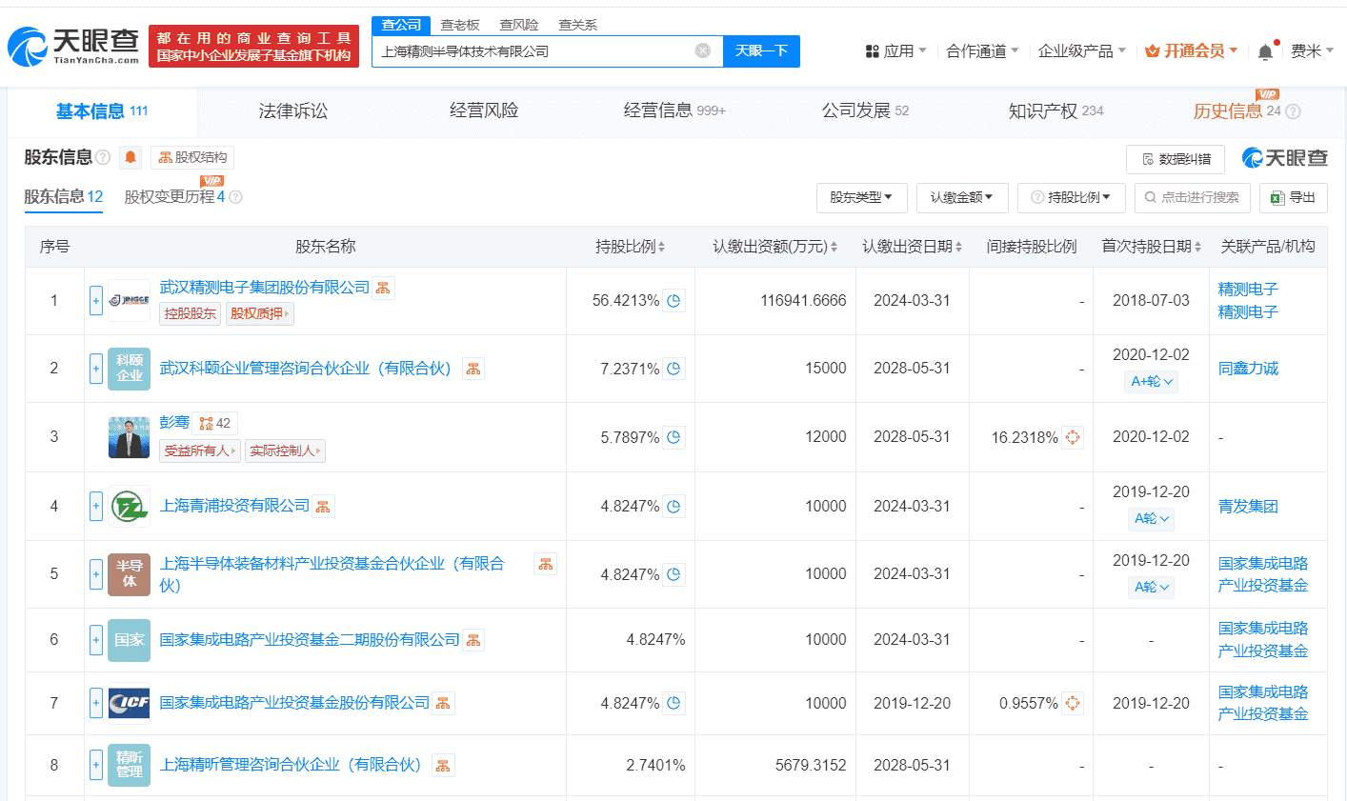This screenshot has height=801, width=1347.
Task: Click the 天眼一下 search button
Action: 761,51
